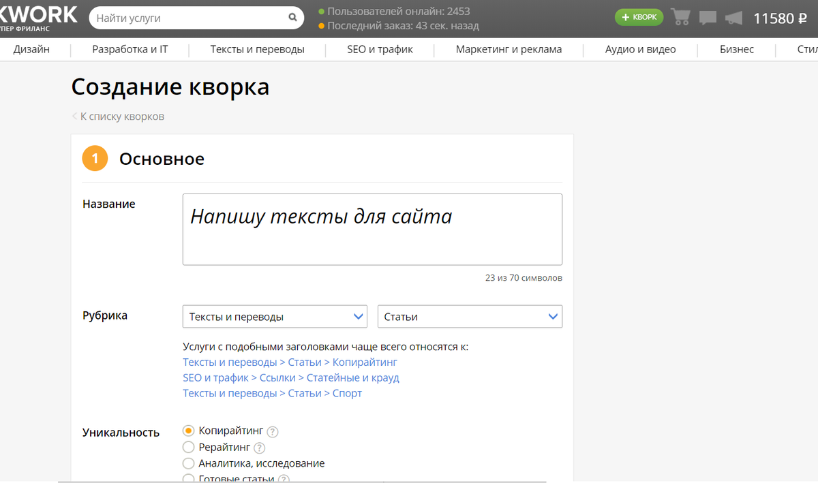This screenshot has width=818, height=483.
Task: Switch to the Аудио и видео category
Action: coord(639,49)
